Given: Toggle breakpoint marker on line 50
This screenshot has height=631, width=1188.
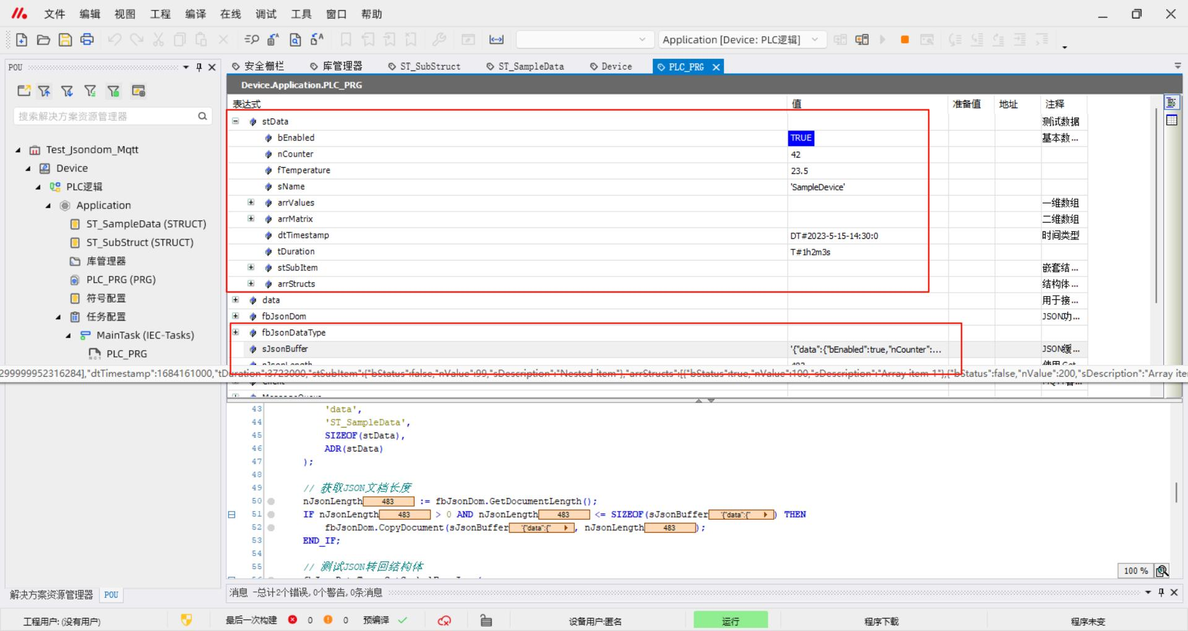Looking at the screenshot, I should pyautogui.click(x=271, y=501).
